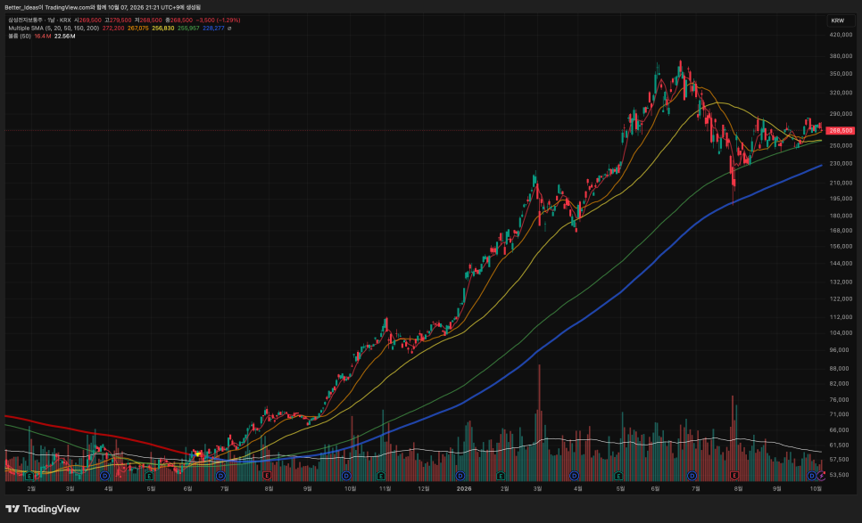This screenshot has width=862, height=523.
Task: Click the 53,500 price axis label
Action: tap(841, 475)
